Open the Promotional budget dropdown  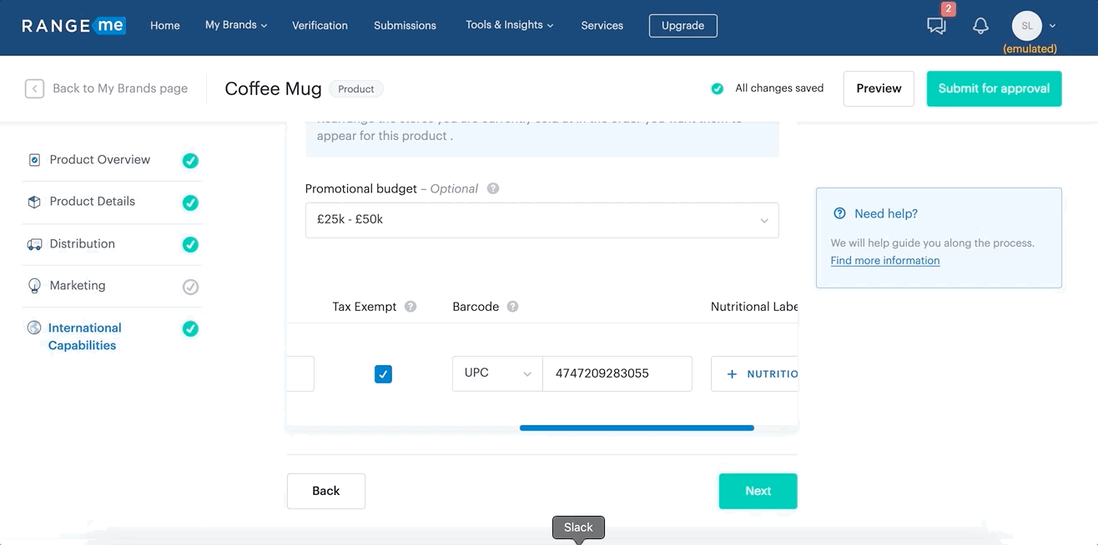click(542, 220)
